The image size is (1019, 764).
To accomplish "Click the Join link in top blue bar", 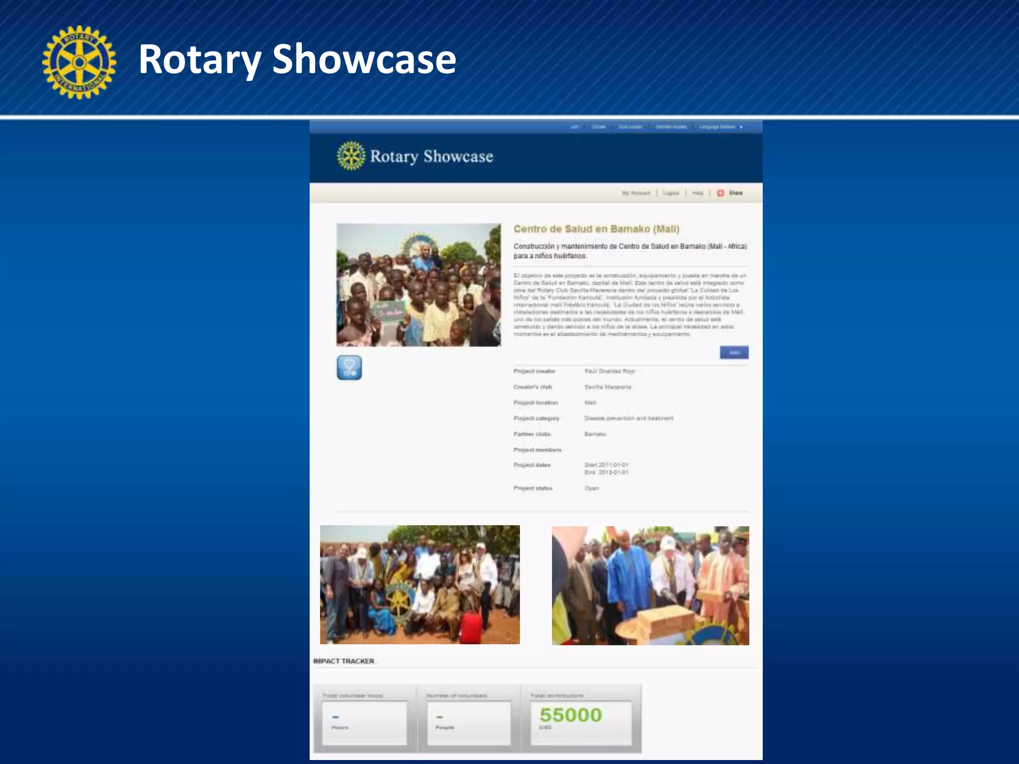I will click(x=574, y=127).
